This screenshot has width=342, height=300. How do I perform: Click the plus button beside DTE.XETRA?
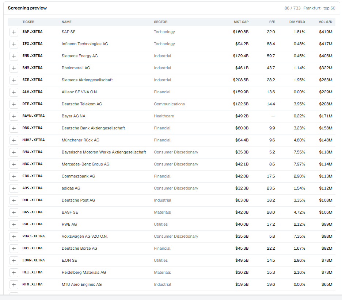click(x=14, y=104)
